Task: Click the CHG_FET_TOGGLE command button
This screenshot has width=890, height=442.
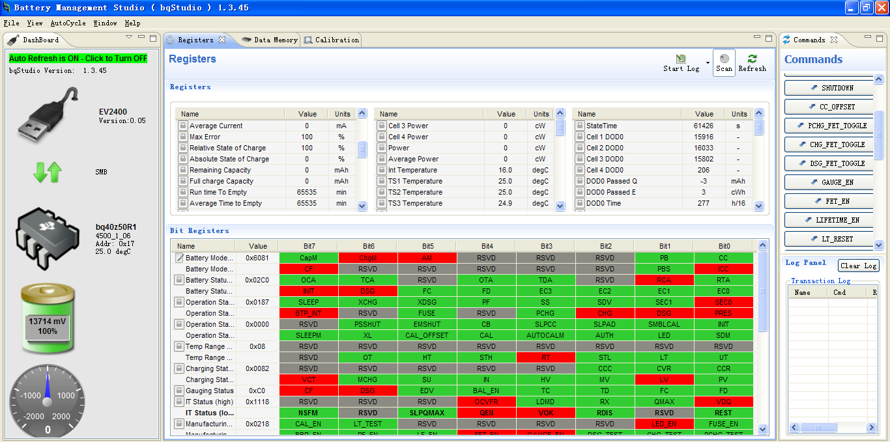Action: [829, 145]
